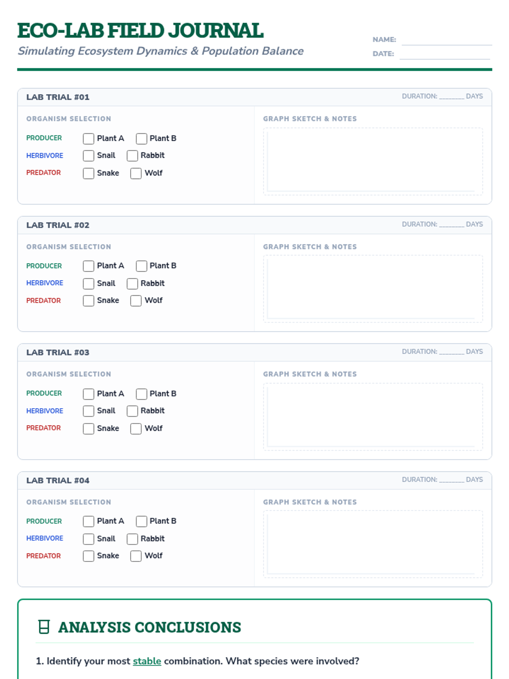Click the beaker icon beside Analysis Conclusions
Viewport: 509px width, 679px height.
tap(44, 627)
